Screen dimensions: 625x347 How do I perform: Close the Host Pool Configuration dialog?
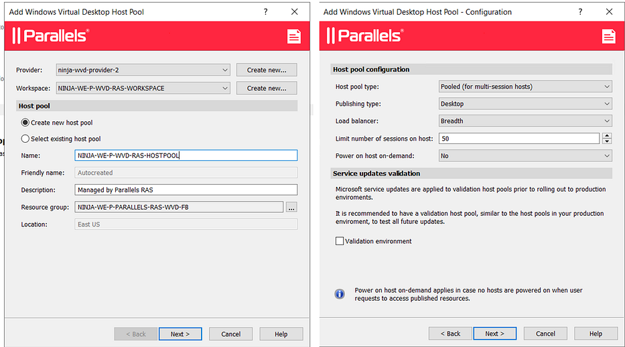pyautogui.click(x=609, y=11)
